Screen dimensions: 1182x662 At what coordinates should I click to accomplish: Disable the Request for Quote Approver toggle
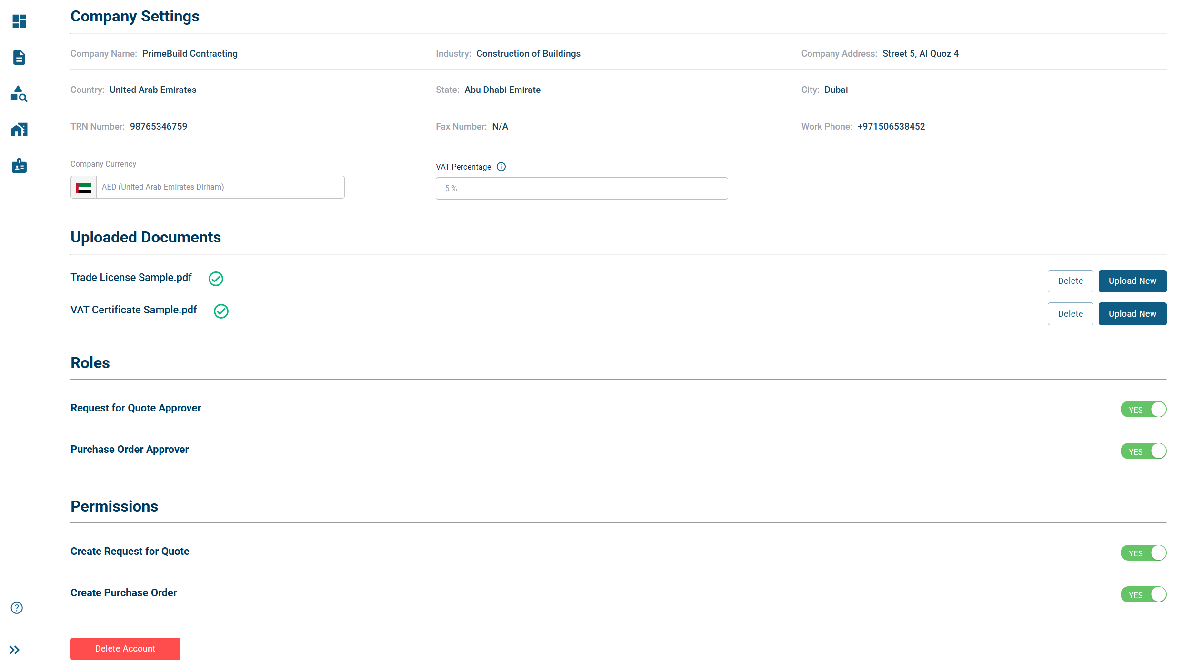pos(1143,409)
